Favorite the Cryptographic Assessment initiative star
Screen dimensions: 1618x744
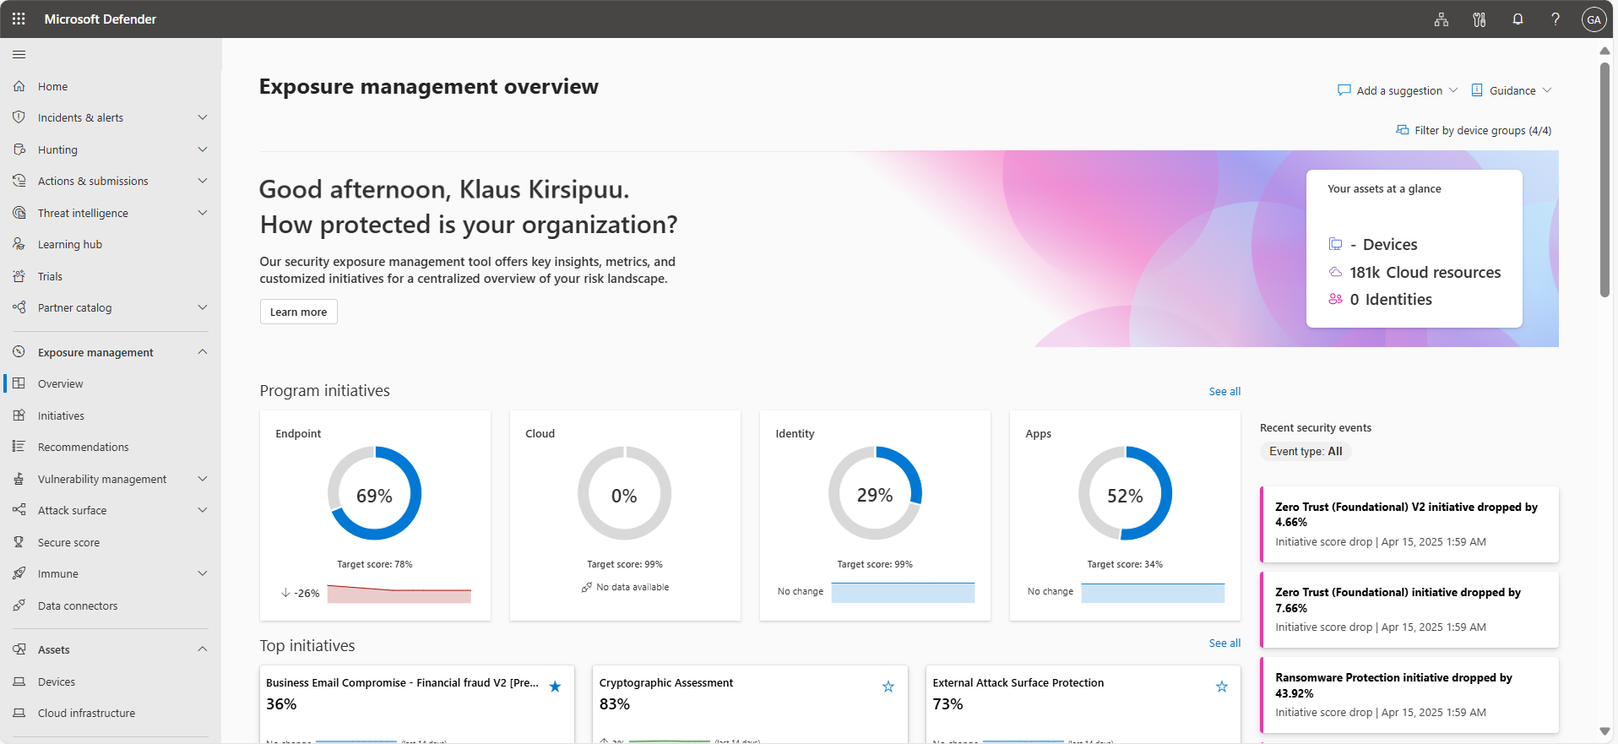(x=888, y=687)
